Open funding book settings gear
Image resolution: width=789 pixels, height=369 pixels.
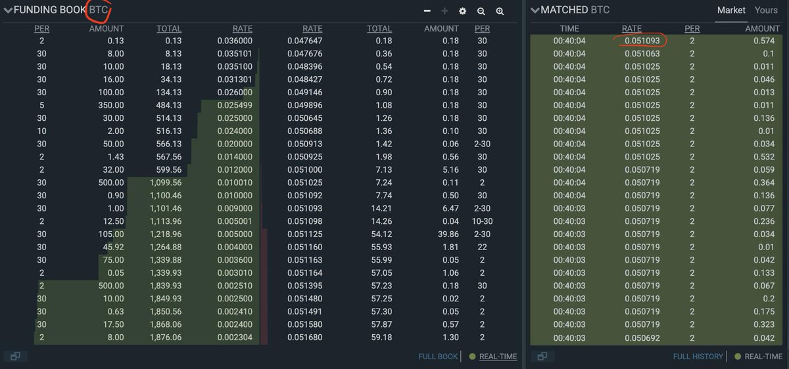[462, 11]
